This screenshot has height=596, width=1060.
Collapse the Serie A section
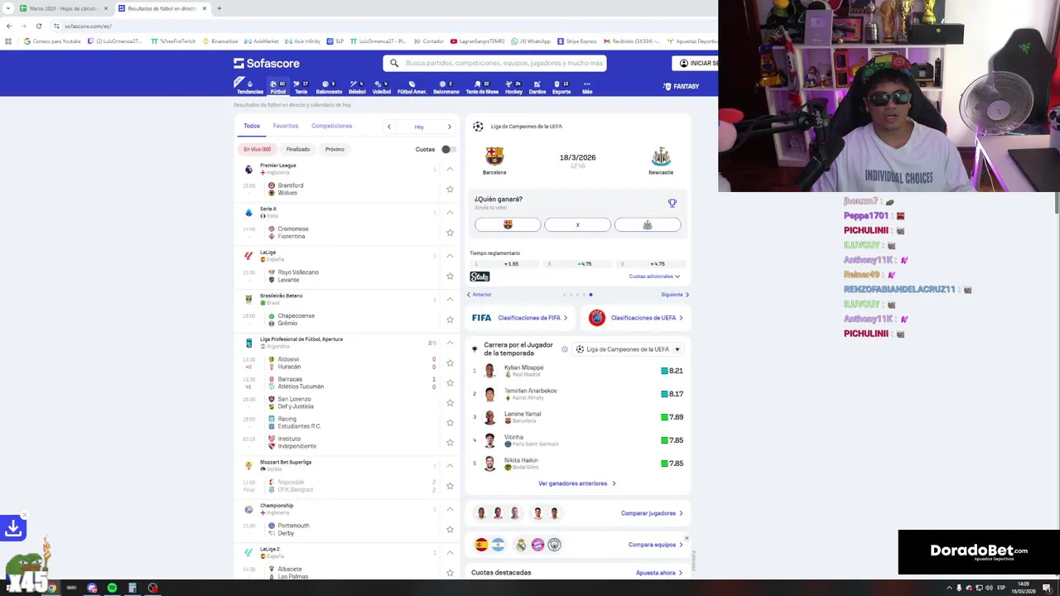(450, 213)
